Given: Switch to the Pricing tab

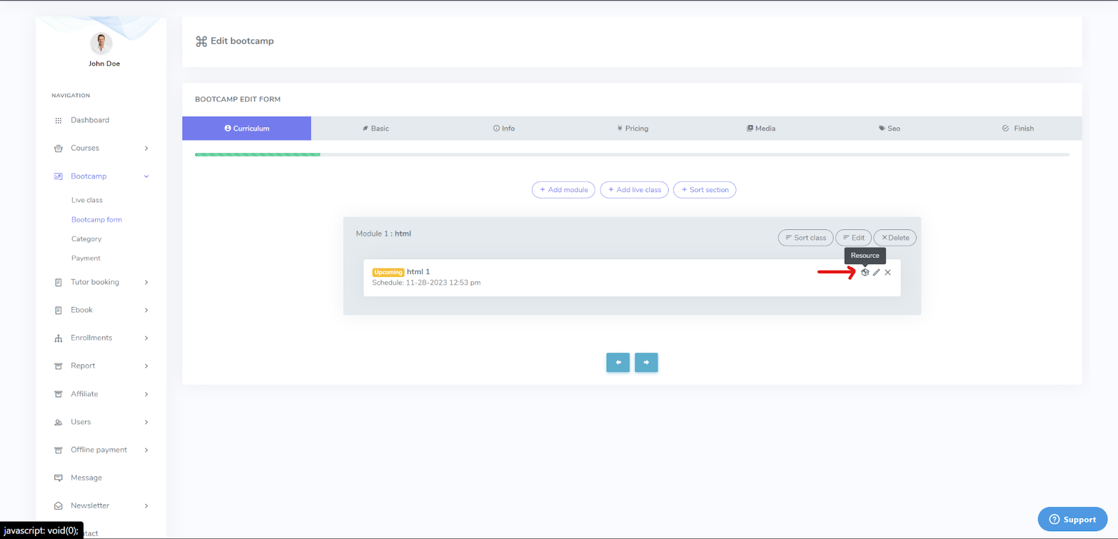Looking at the screenshot, I should pyautogui.click(x=633, y=129).
